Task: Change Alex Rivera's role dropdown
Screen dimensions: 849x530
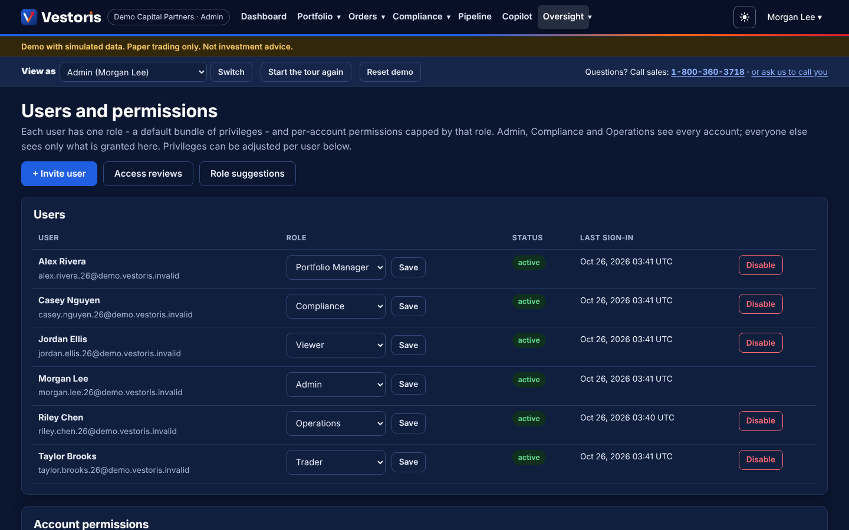Action: 336,267
